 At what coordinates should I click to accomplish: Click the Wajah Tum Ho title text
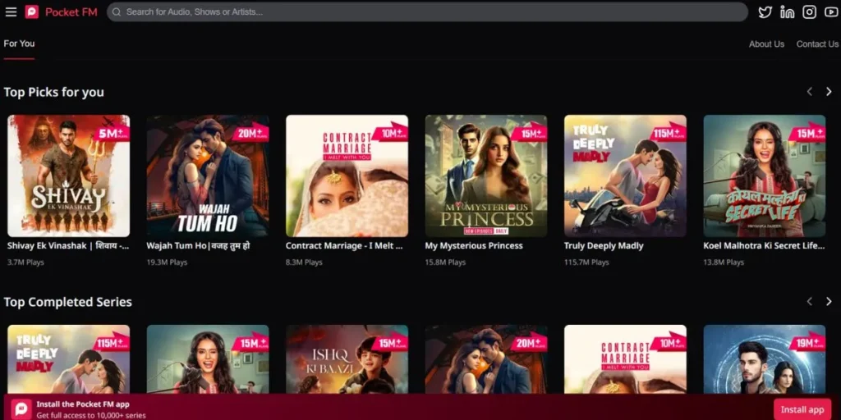(198, 246)
